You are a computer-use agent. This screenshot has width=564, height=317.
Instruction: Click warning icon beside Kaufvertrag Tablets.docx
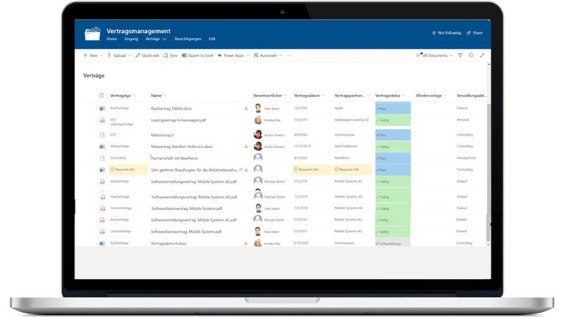(246, 108)
